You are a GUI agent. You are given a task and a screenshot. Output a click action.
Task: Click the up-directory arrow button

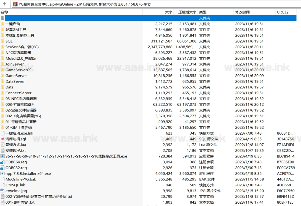click(4, 4)
